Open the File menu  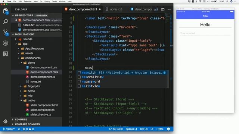pyautogui.click(x=15, y=1)
